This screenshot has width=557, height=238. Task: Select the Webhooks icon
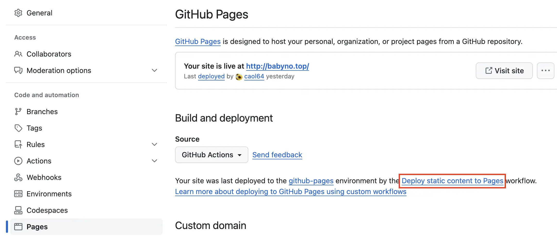coord(18,177)
